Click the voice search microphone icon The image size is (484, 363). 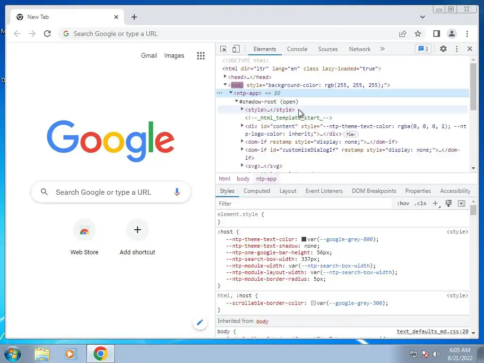(177, 192)
